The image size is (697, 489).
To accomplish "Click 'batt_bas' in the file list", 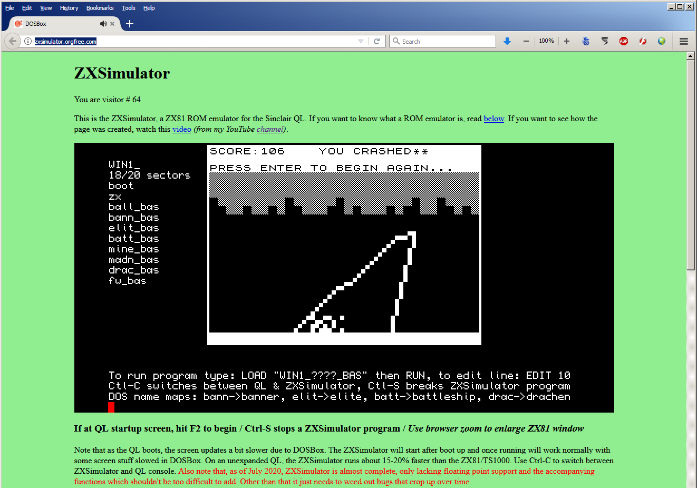I will pos(134,238).
